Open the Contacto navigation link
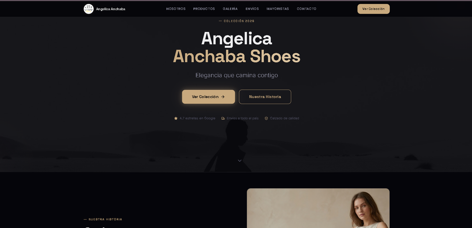Screen dimensions: 472x228 pyautogui.click(x=307, y=9)
